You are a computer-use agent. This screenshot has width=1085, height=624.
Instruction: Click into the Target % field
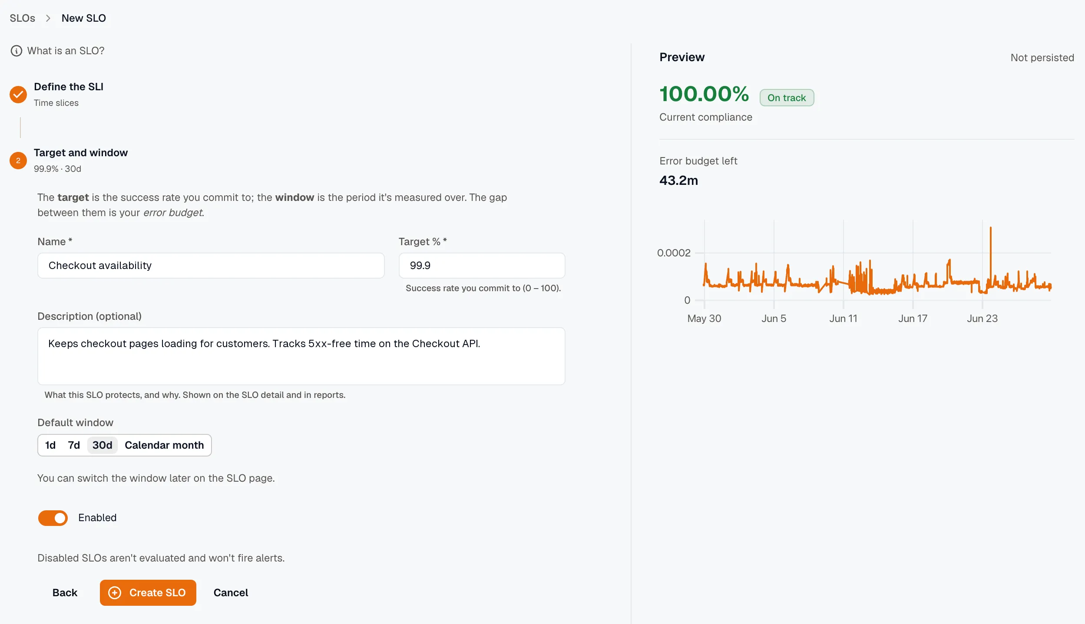point(482,266)
